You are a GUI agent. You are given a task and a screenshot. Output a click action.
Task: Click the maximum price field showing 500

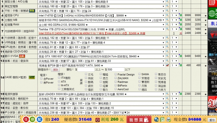115,70
